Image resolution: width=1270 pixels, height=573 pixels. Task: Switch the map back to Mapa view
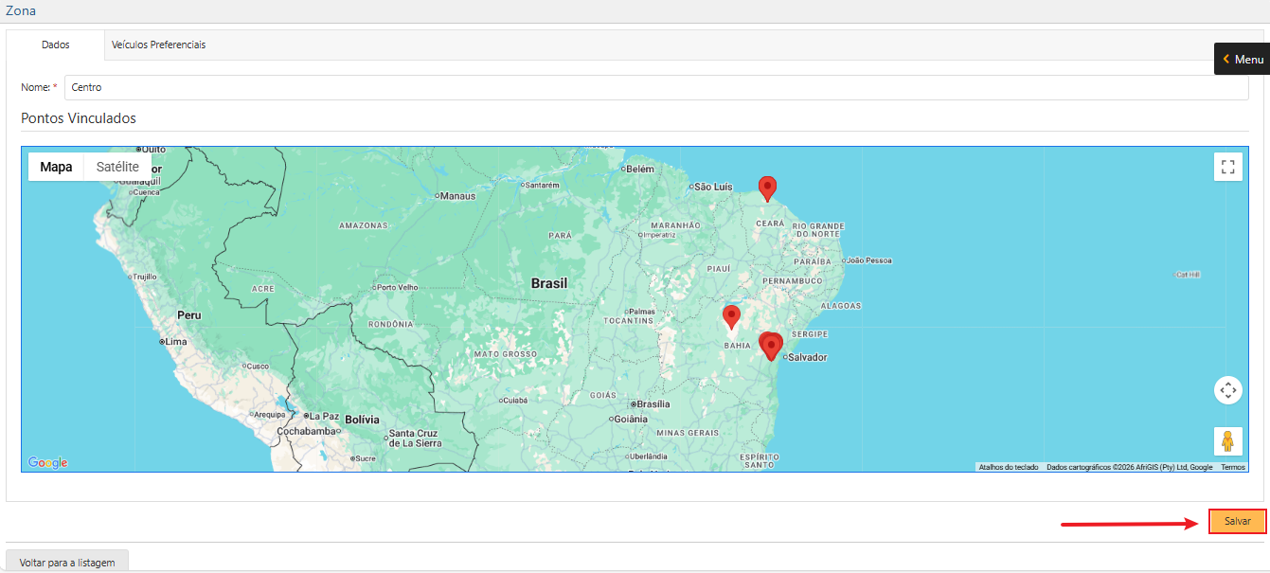pos(55,167)
